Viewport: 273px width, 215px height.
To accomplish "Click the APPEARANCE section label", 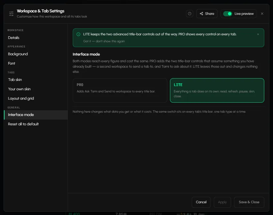I will (x=16, y=47).
